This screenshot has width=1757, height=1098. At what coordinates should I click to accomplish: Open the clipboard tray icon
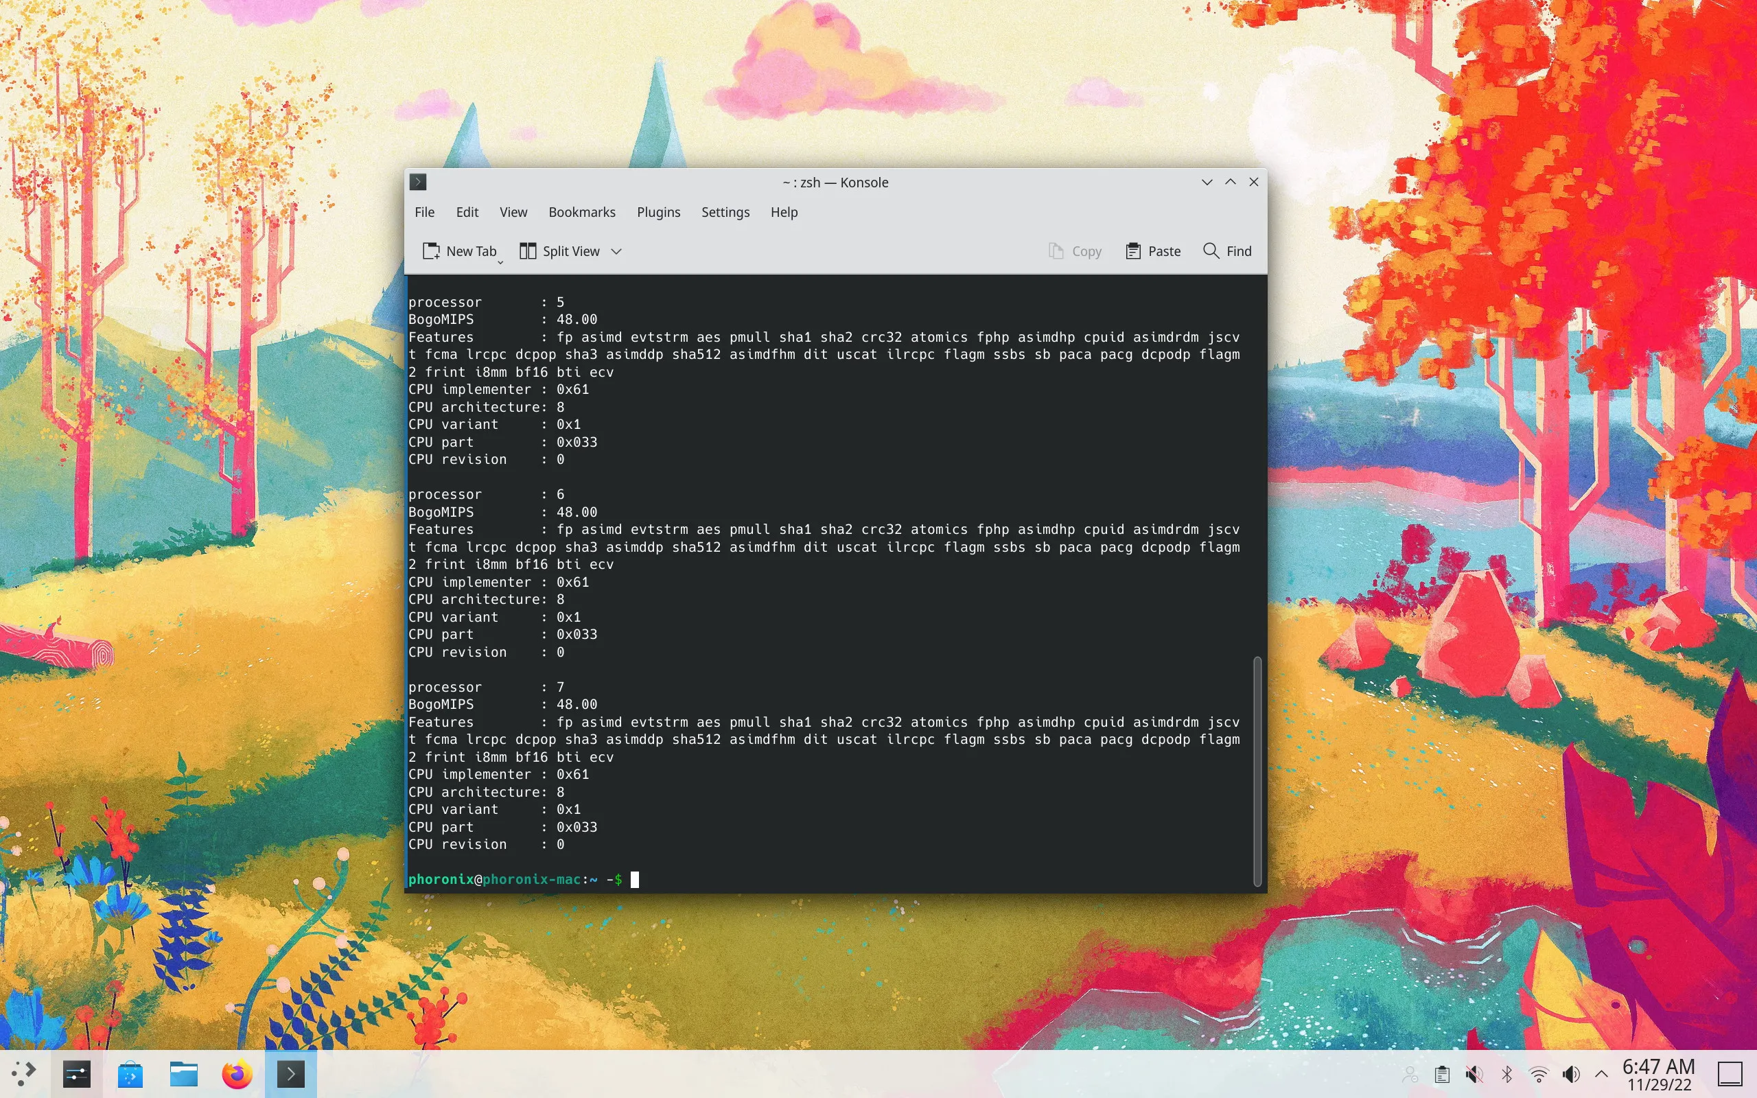1442,1074
